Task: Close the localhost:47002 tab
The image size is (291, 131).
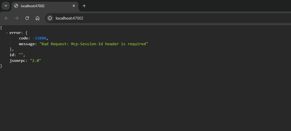Action: [x=74, y=6]
